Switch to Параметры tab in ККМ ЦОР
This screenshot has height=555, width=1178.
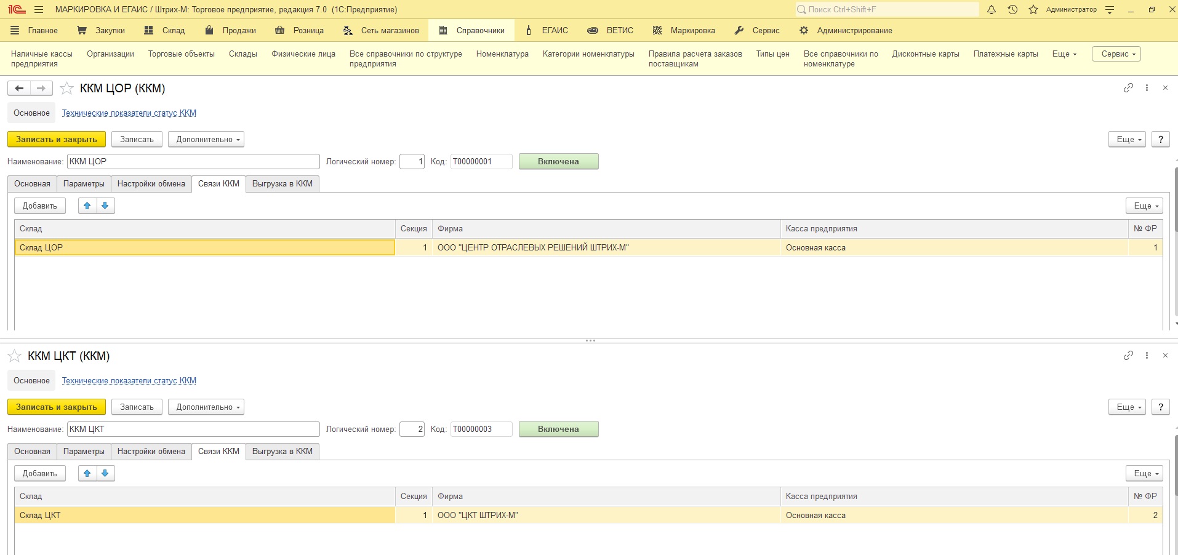(84, 184)
